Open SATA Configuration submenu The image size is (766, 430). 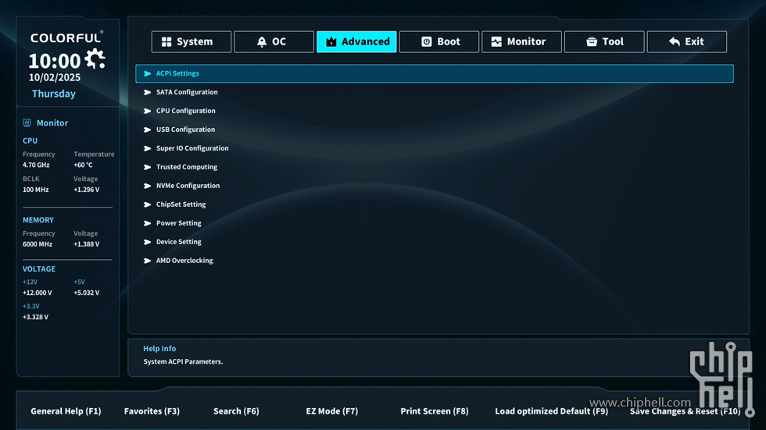point(187,92)
